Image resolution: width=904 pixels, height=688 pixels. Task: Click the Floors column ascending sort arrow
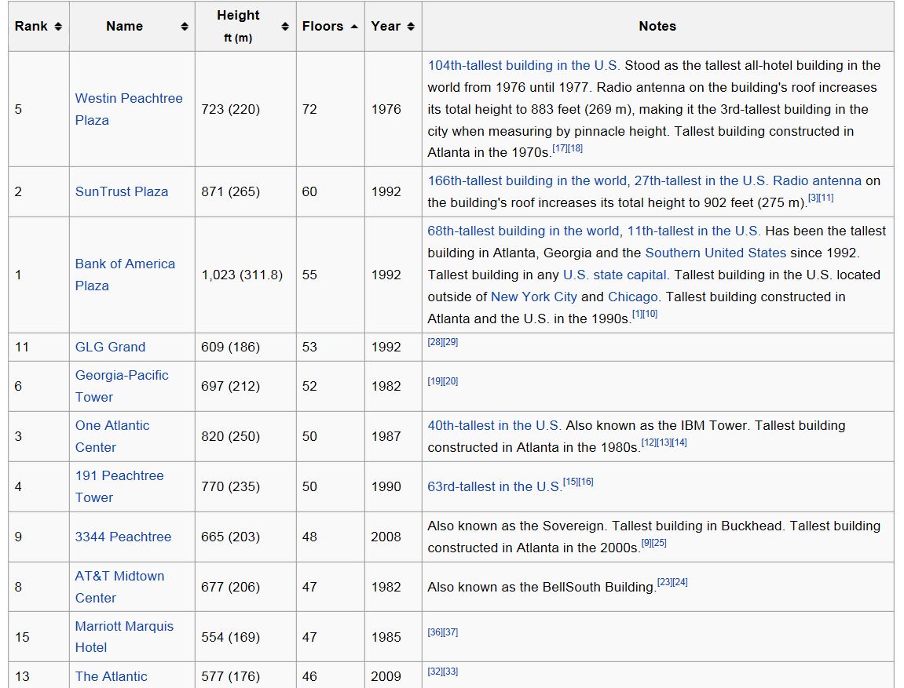(354, 27)
